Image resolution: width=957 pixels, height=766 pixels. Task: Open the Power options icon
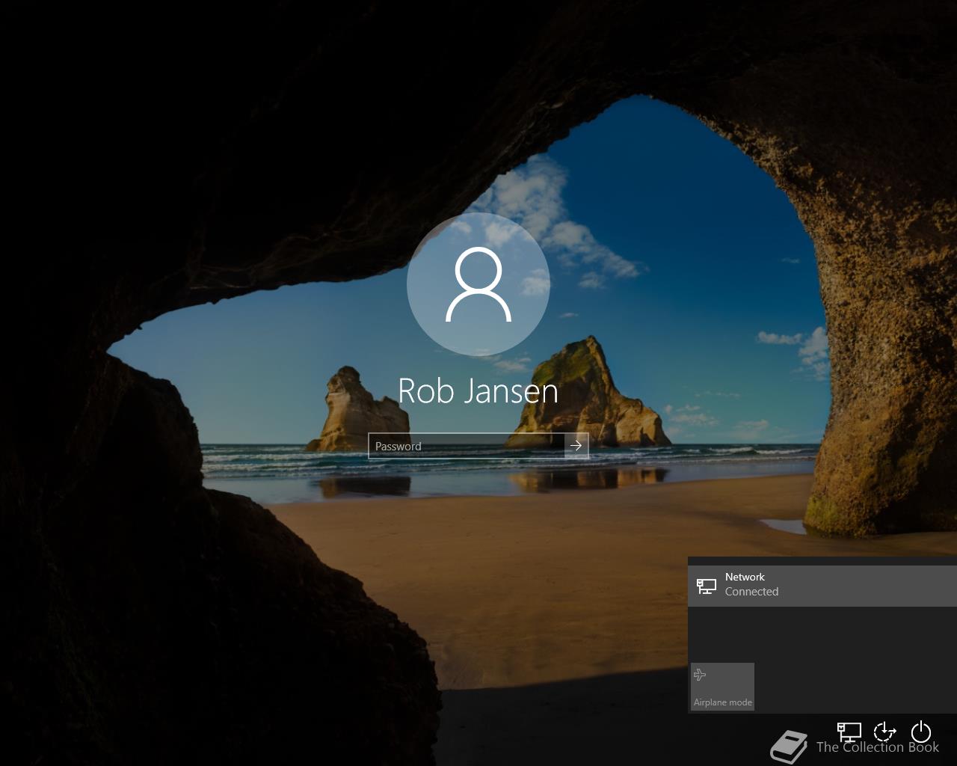920,731
